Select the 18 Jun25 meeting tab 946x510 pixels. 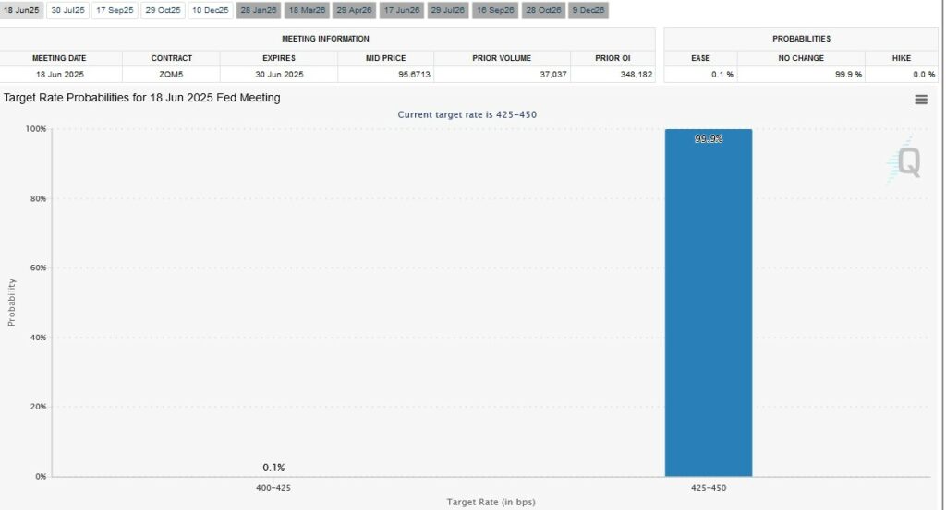tap(21, 10)
